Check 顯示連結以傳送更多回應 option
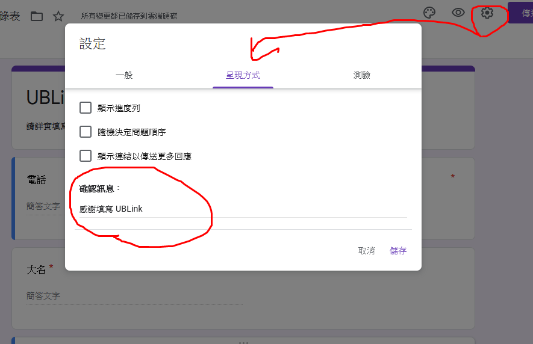 tap(86, 156)
